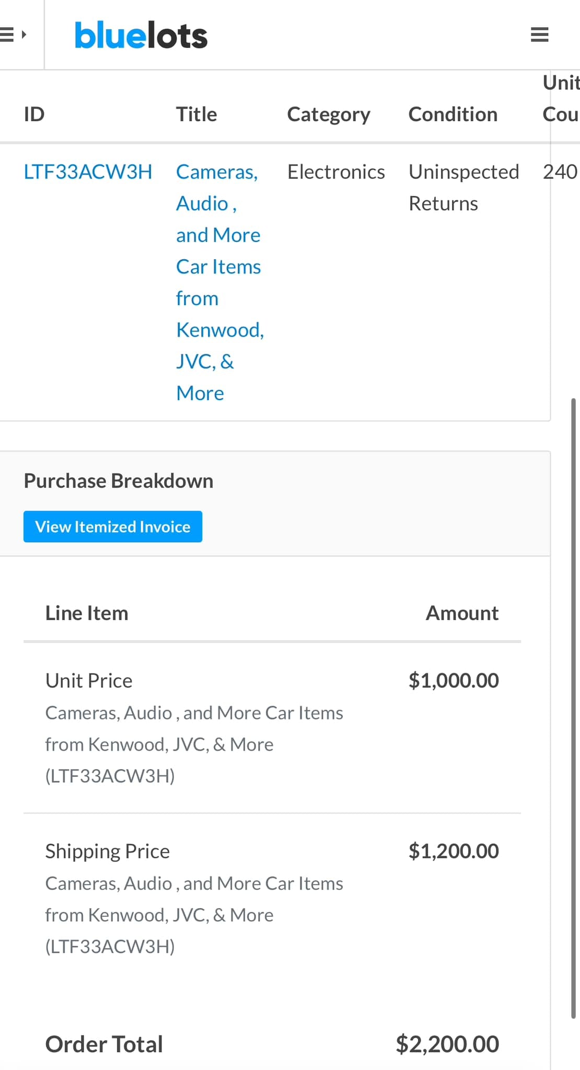Image resolution: width=580 pixels, height=1070 pixels.
Task: Click the Electronics category cell
Action: [336, 172]
